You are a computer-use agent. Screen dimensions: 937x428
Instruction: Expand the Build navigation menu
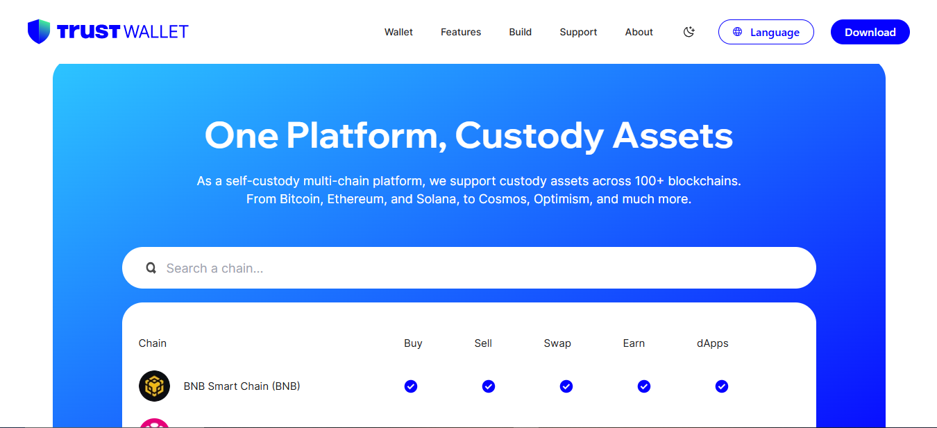click(520, 32)
